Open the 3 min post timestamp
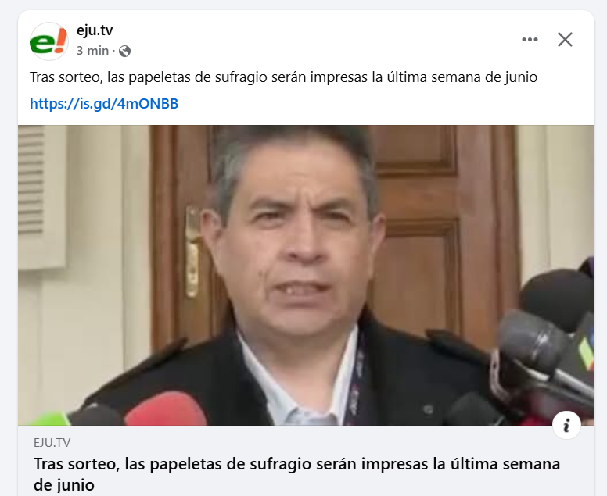 92,51
